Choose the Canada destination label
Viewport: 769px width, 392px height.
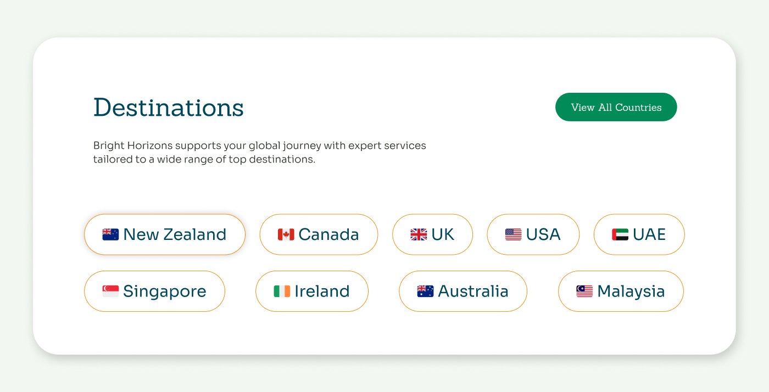click(328, 234)
